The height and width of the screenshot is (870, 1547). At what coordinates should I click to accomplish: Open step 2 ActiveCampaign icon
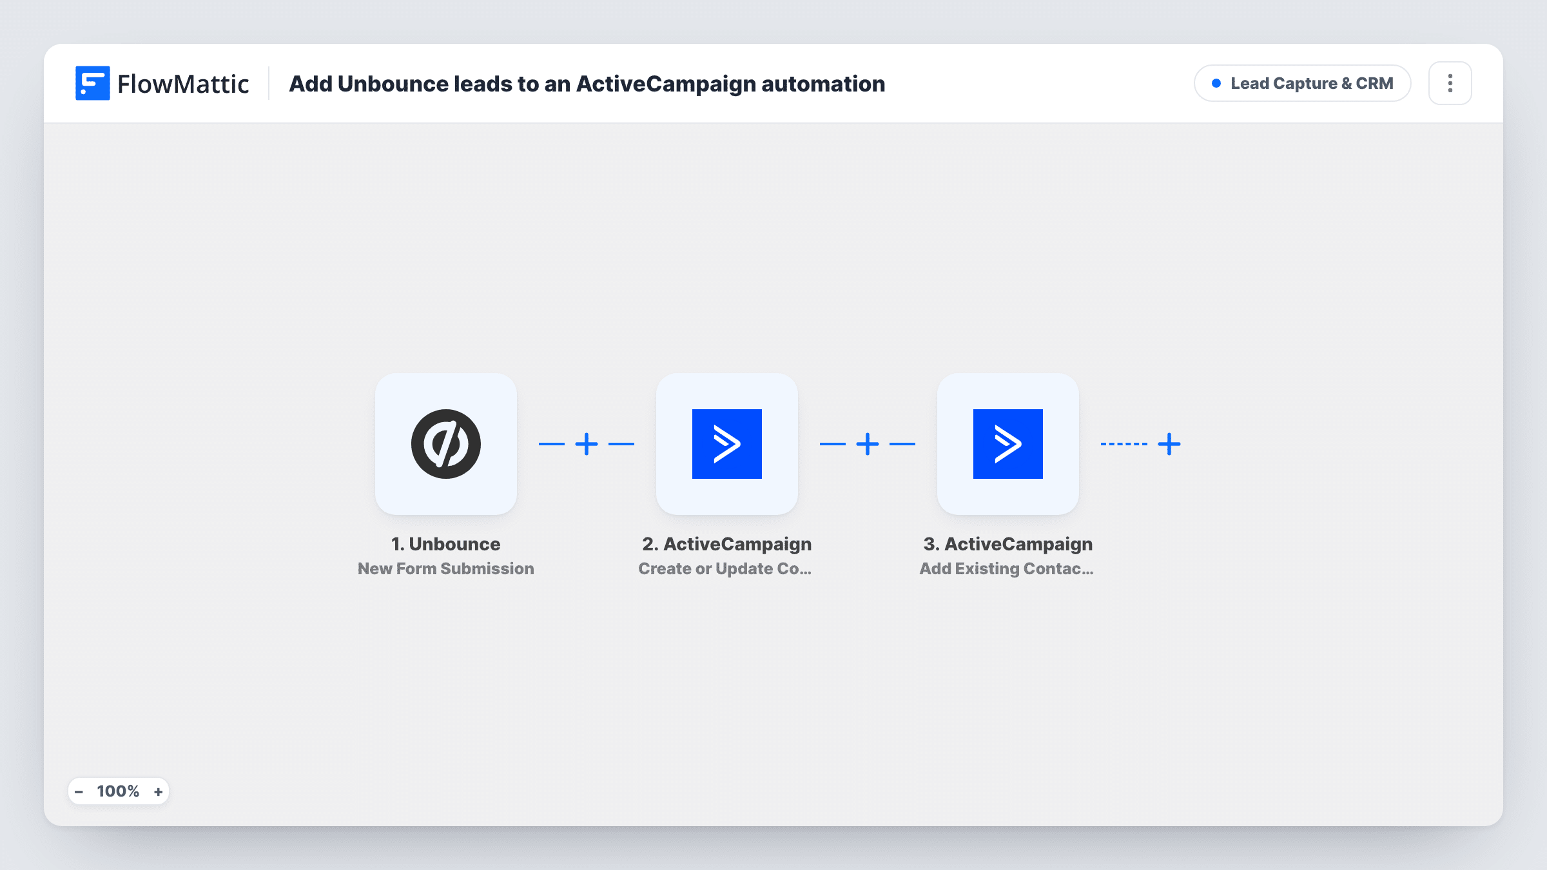point(727,444)
